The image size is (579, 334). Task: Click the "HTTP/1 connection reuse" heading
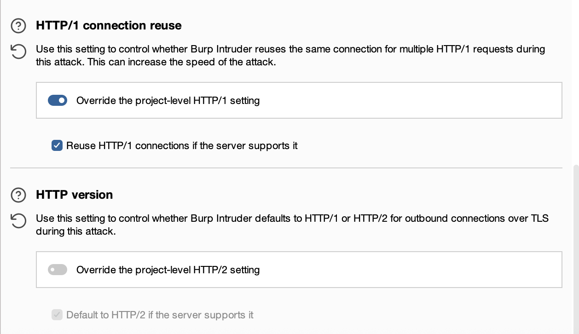(109, 25)
